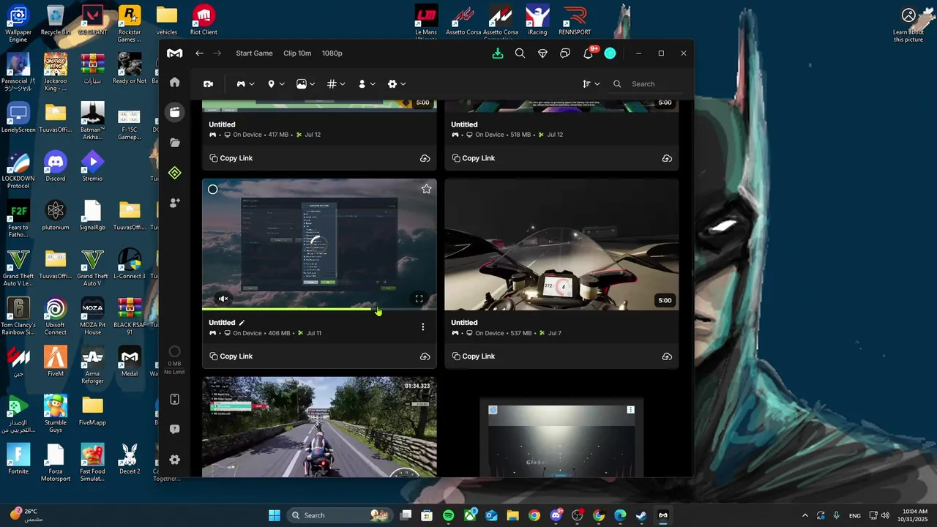
Task: Click the Medal logo at the window's top left
Action: (x=174, y=53)
